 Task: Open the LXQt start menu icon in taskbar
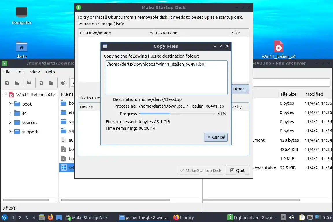[4, 217]
